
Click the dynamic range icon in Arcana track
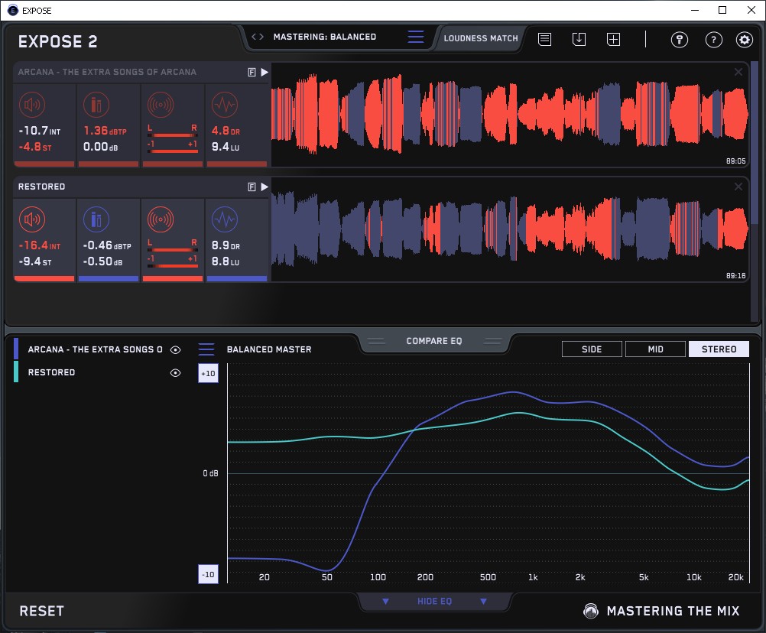pos(225,105)
